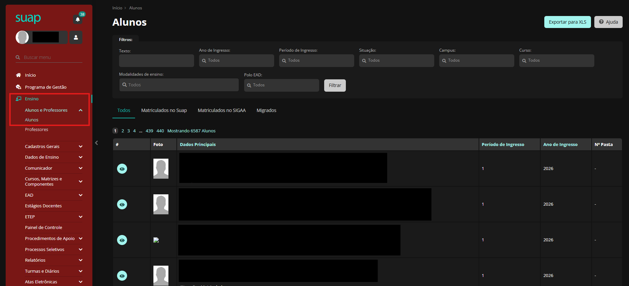The image size is (629, 286).
Task: Click the user profile icon button
Action: pyautogui.click(x=76, y=37)
